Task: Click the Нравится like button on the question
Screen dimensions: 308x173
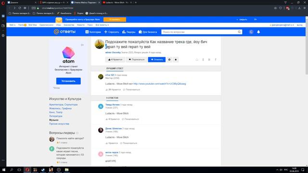Action: [x=115, y=60]
